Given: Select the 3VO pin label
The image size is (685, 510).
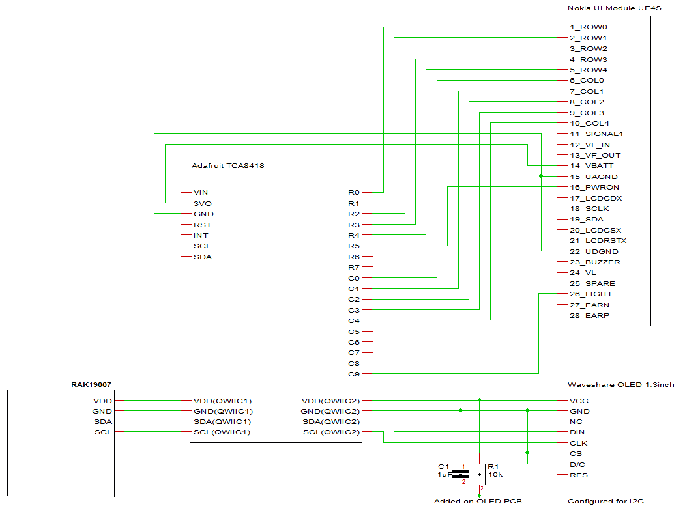Looking at the screenshot, I should 203,203.
